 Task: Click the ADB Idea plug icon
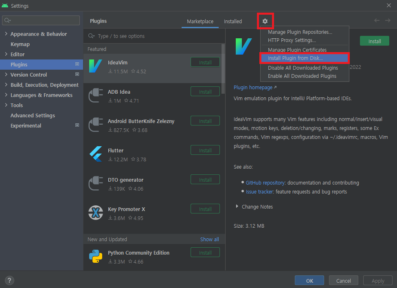tap(95, 95)
